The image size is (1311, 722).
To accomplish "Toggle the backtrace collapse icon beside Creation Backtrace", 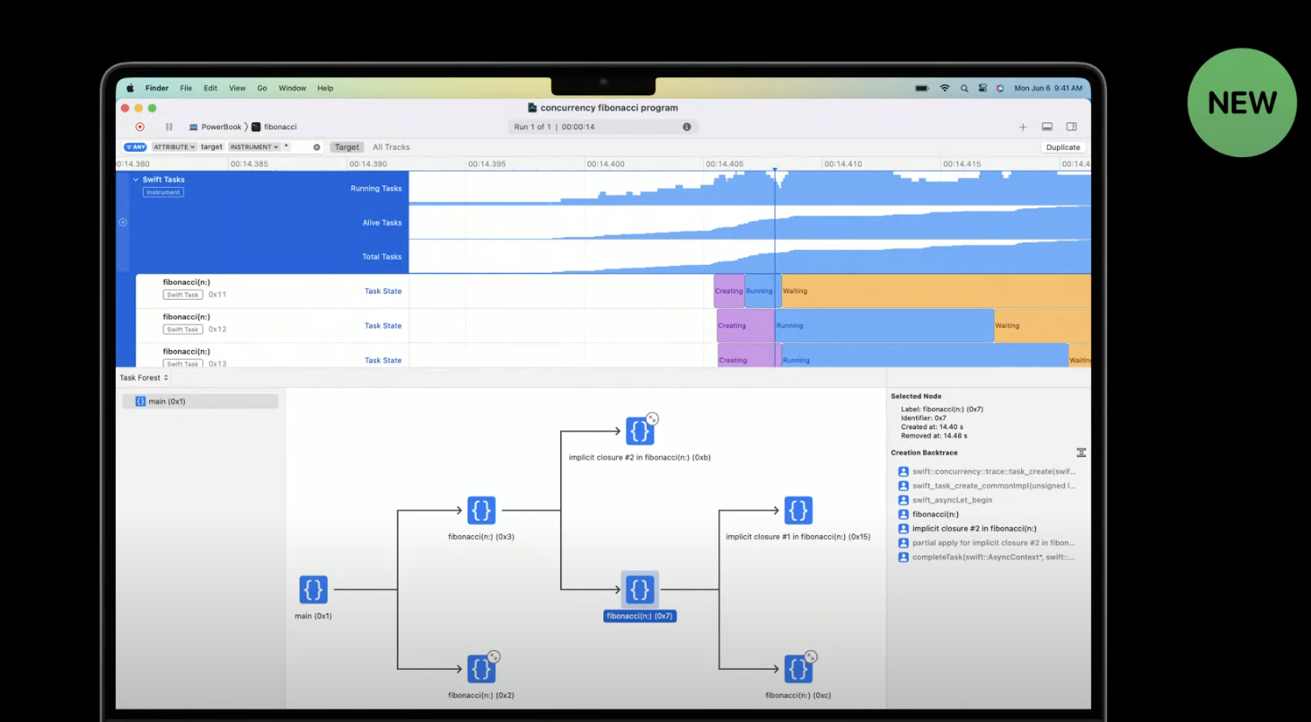I will (1081, 453).
